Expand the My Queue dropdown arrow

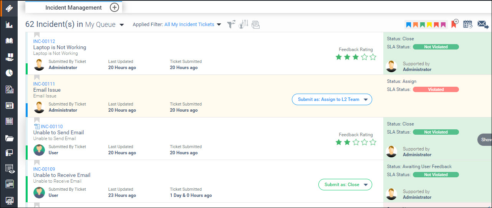point(122,25)
